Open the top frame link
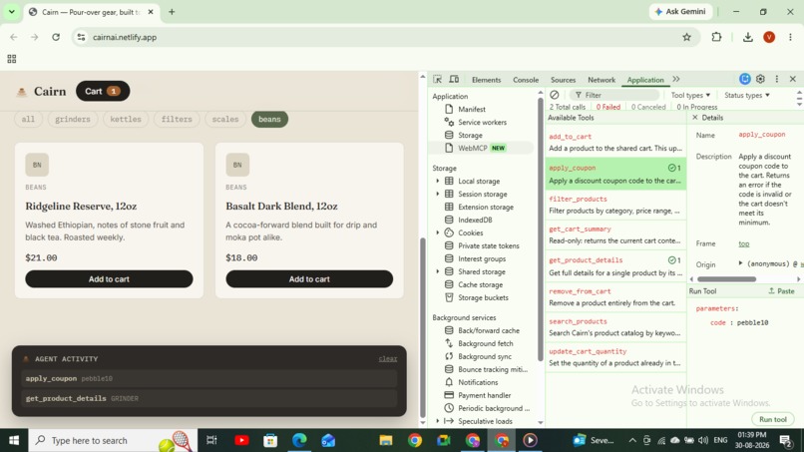The width and height of the screenshot is (804, 452). point(743,243)
